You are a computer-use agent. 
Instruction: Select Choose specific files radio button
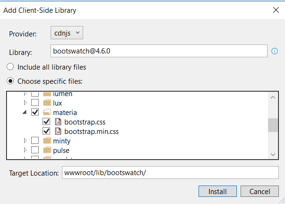coord(10,81)
